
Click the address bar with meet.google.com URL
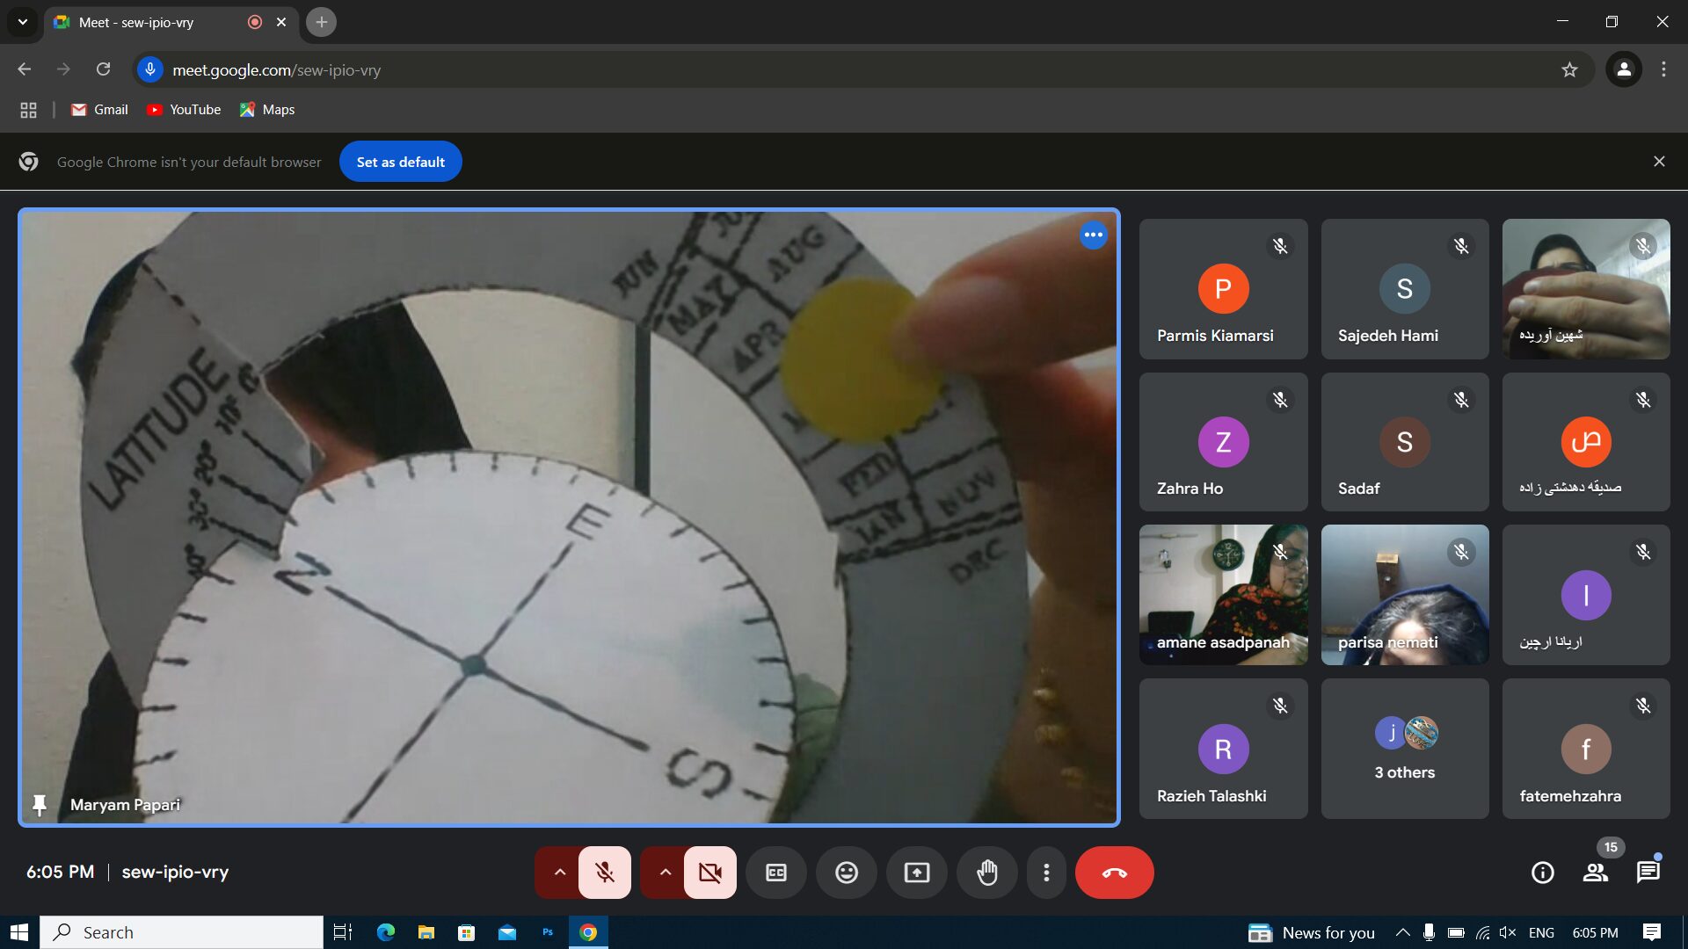pyautogui.click(x=862, y=70)
